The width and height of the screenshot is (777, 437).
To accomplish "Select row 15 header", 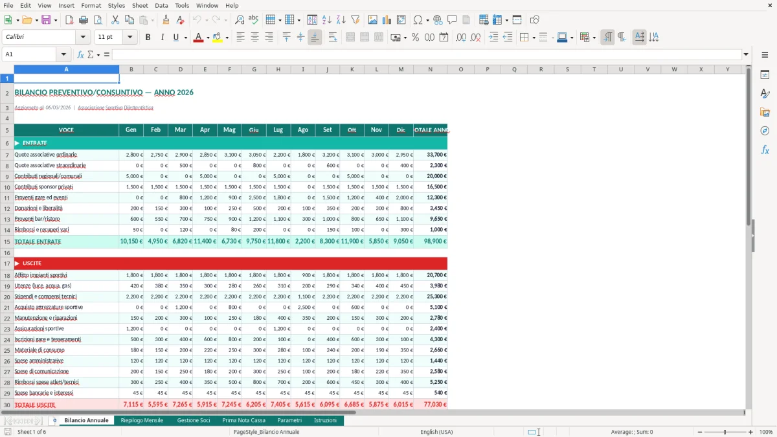I will [x=7, y=241].
